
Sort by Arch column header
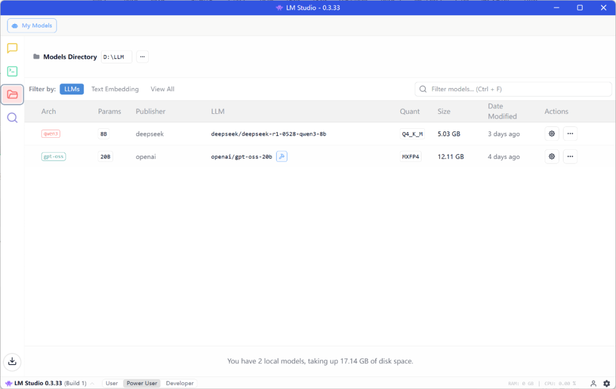pyautogui.click(x=48, y=112)
